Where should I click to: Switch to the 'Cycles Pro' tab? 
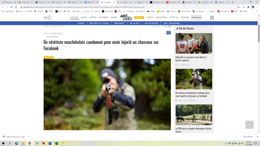pyautogui.click(x=58, y=2)
